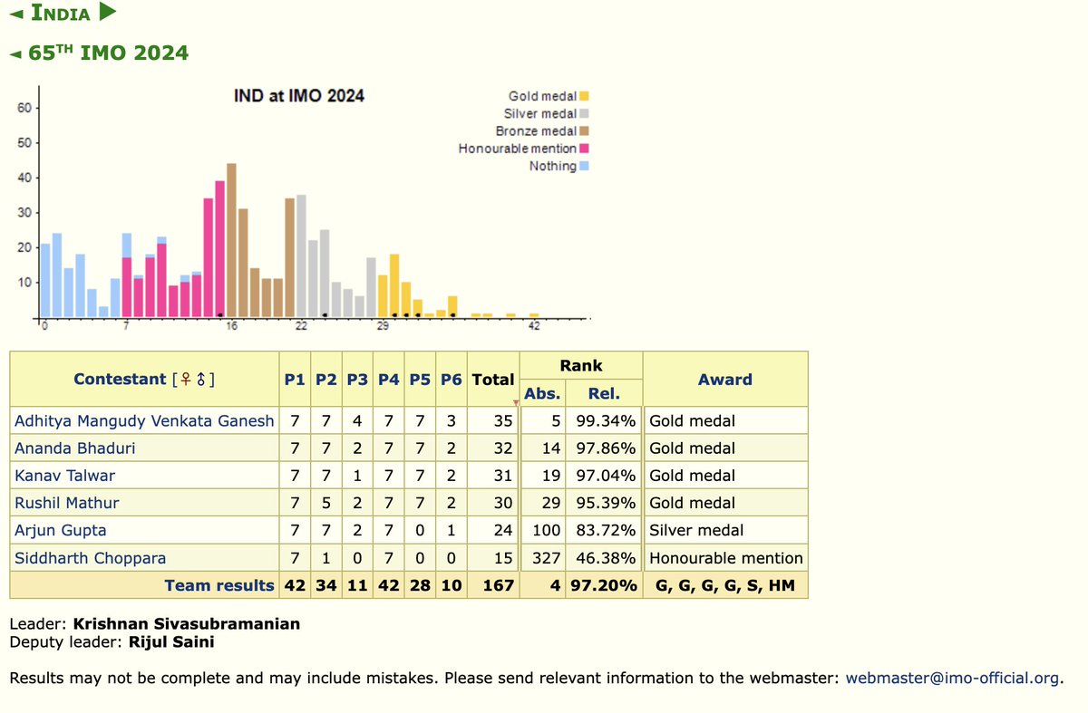Click total score 32 for Ananda Bhaduri
Screen dimensions: 1088x713
[504, 448]
